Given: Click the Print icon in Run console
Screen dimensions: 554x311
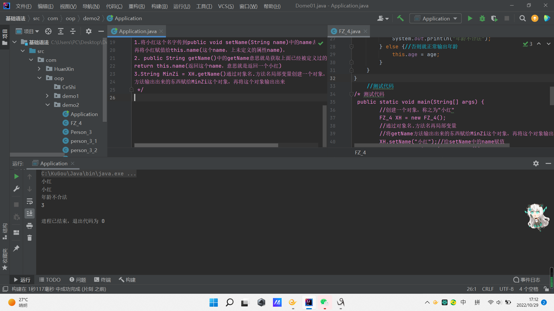Looking at the screenshot, I should 29,226.
